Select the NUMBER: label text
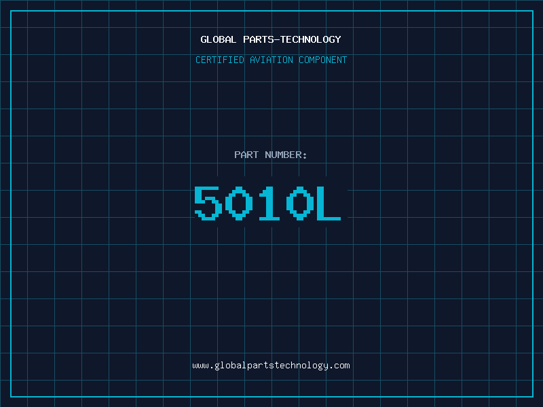Image resolution: width=543 pixels, height=407 pixels. [x=286, y=155]
